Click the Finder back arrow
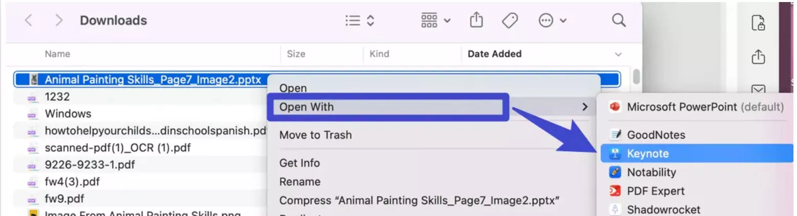The height and width of the screenshot is (216, 797). pos(29,20)
